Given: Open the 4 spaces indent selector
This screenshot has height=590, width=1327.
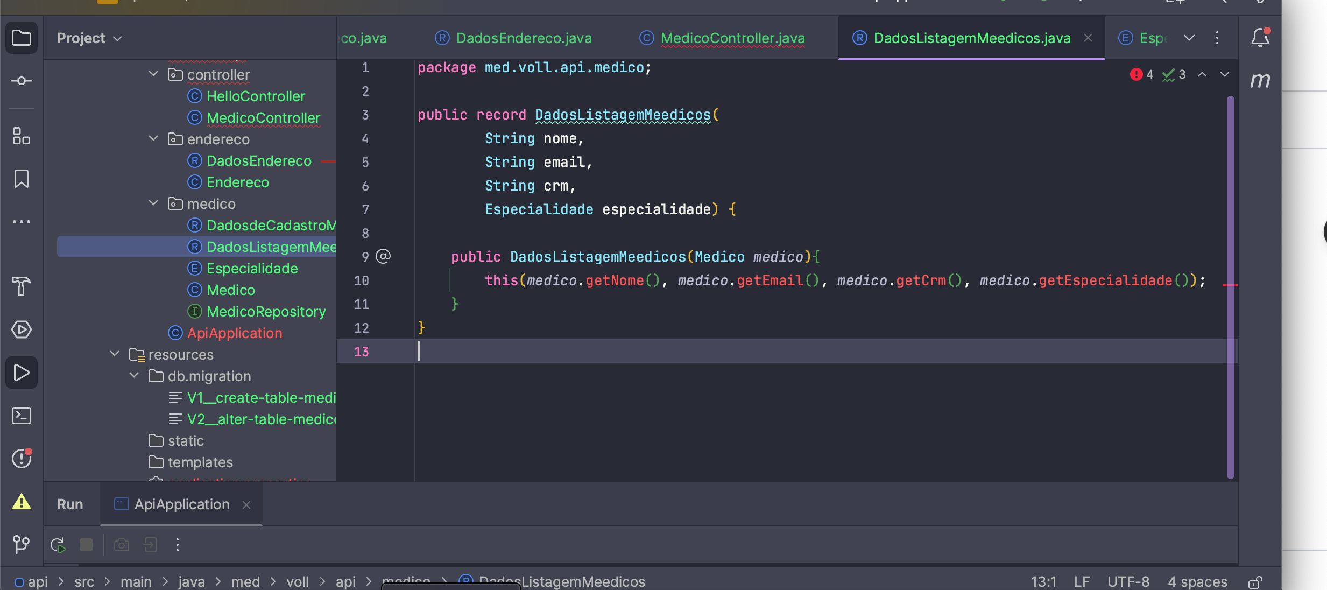Looking at the screenshot, I should pos(1197,582).
